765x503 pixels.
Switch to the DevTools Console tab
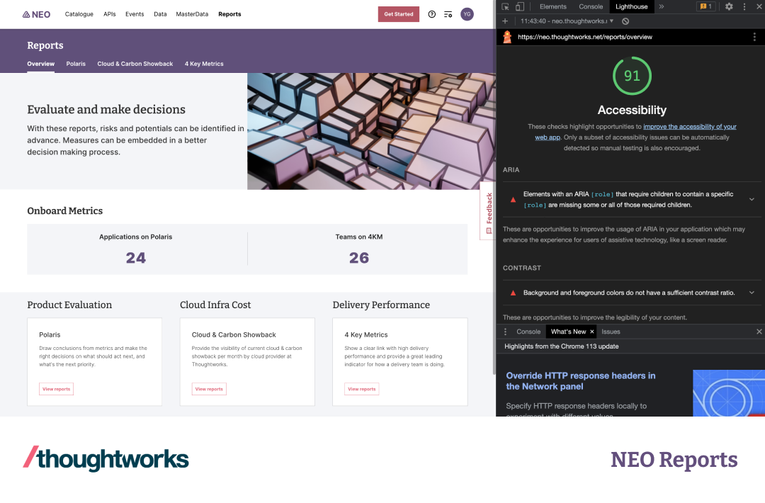[591, 7]
